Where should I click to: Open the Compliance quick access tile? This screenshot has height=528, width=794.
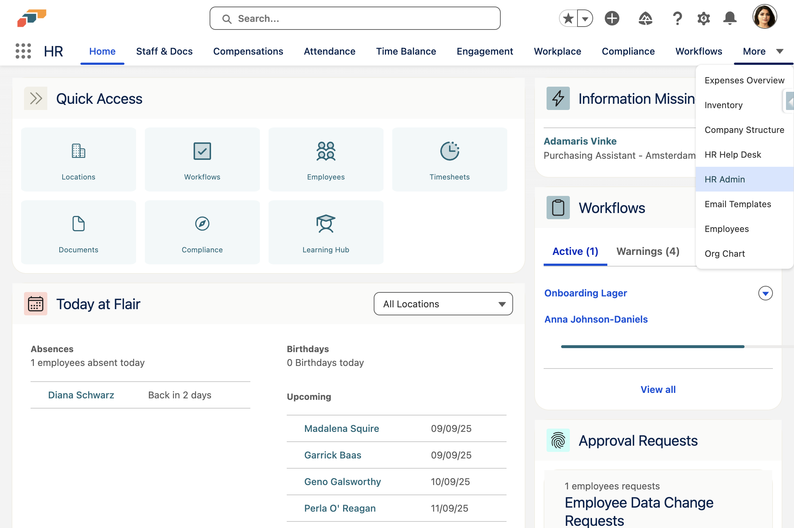click(x=202, y=232)
